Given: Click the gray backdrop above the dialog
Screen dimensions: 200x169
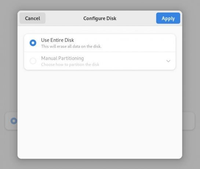Looking at the screenshot, I should (x=100, y=5).
